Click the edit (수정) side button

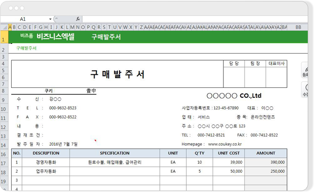point(305,90)
